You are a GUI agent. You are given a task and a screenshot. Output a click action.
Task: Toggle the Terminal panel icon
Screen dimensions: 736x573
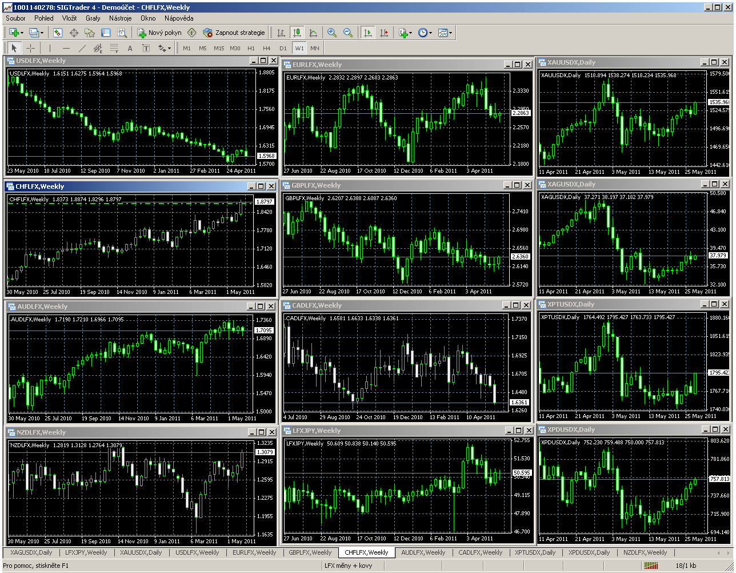pyautogui.click(x=106, y=33)
